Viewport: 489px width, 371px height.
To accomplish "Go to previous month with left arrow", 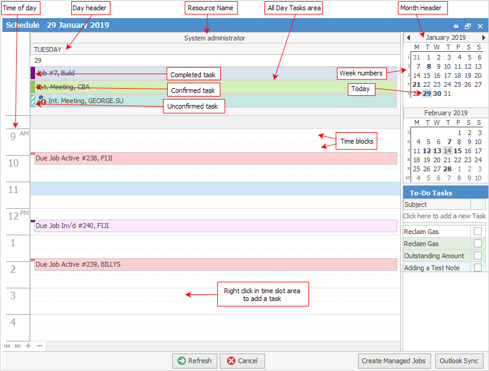I will 409,37.
